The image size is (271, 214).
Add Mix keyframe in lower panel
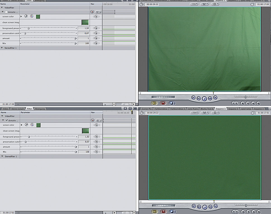96,152
